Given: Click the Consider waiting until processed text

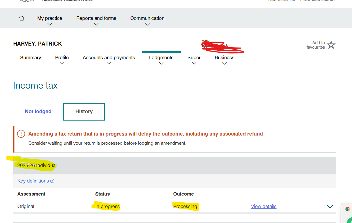Looking at the screenshot, I should click(x=107, y=143).
